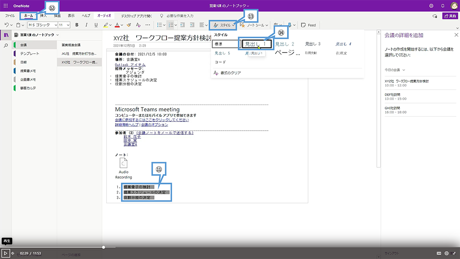Screen dimensions: 460x259
Task: Click the paragraph alignment icon
Action: [x=202, y=25]
